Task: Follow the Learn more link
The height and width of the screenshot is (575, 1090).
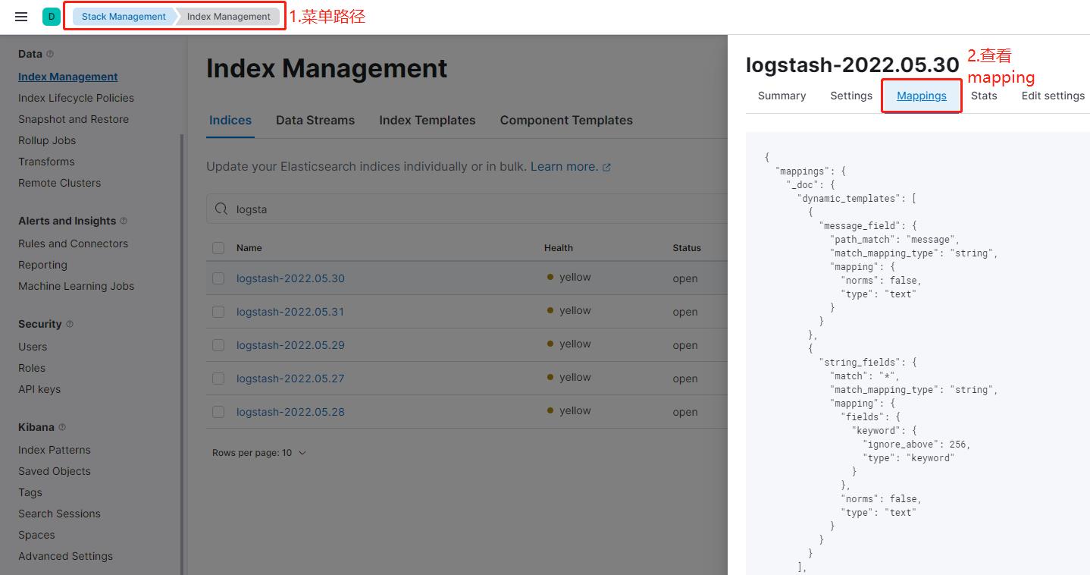Action: (564, 167)
